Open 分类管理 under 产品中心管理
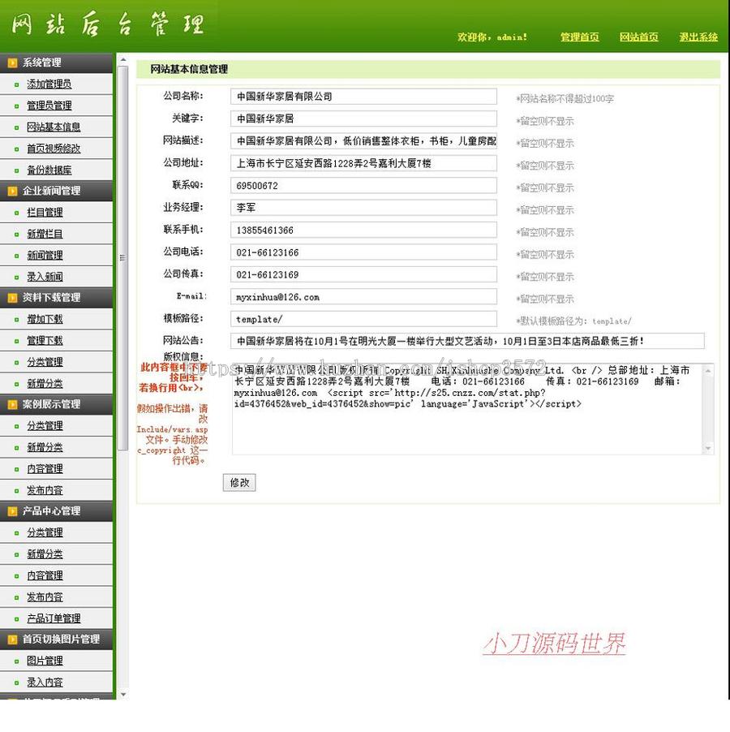The width and height of the screenshot is (730, 732). pyautogui.click(x=45, y=532)
